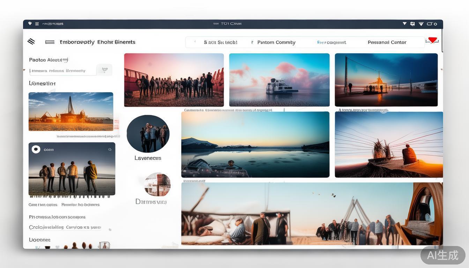Screen dimensions: 469x268
Task: Click into the sidebar search input field
Action: pos(63,70)
